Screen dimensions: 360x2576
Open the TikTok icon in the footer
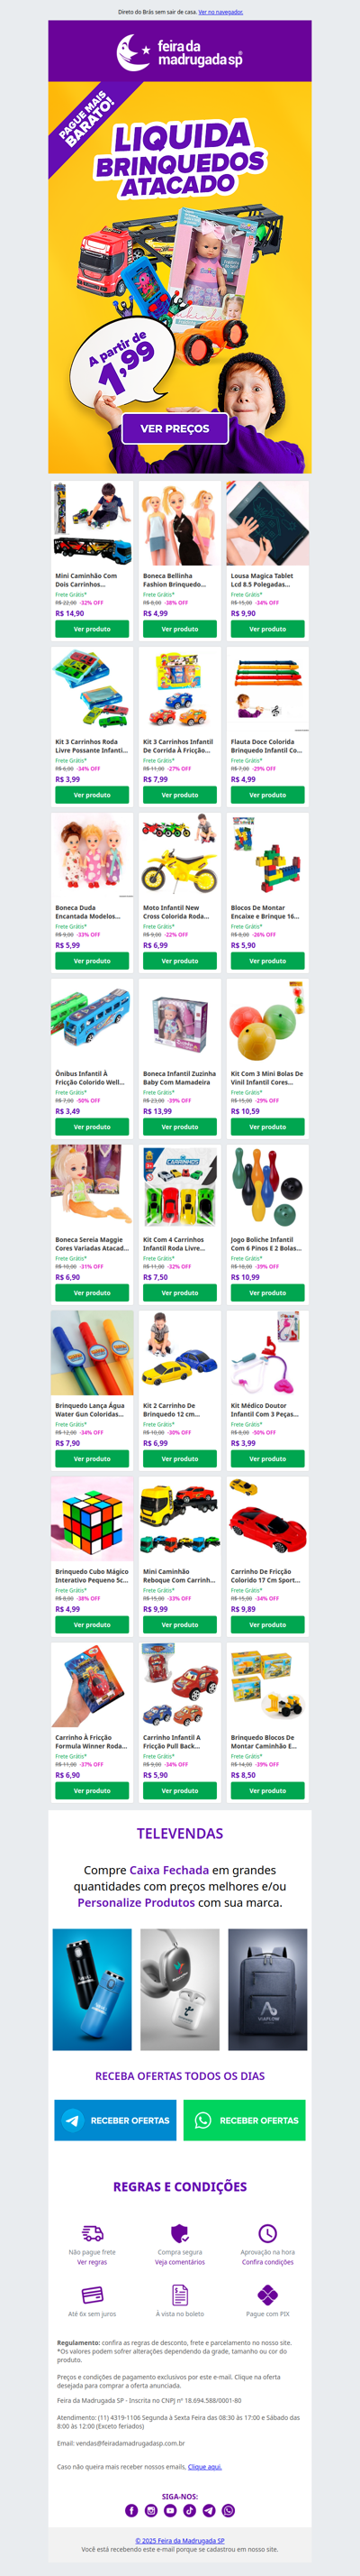[x=190, y=2510]
